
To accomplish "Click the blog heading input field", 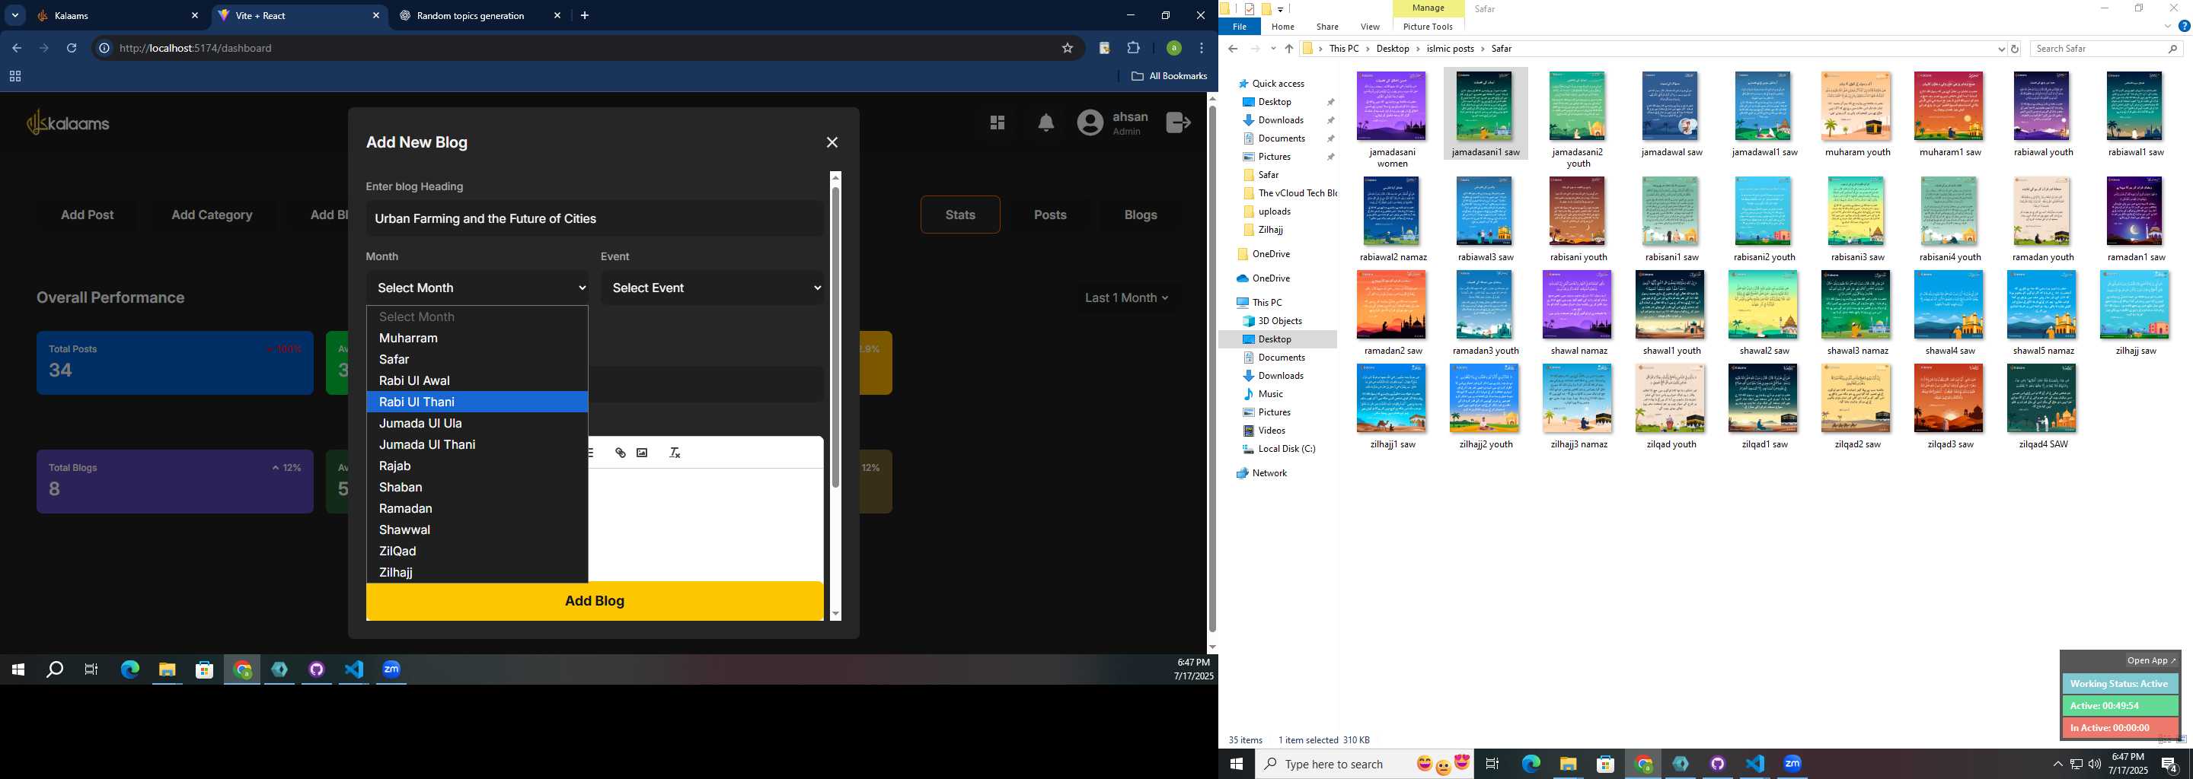I will [595, 218].
